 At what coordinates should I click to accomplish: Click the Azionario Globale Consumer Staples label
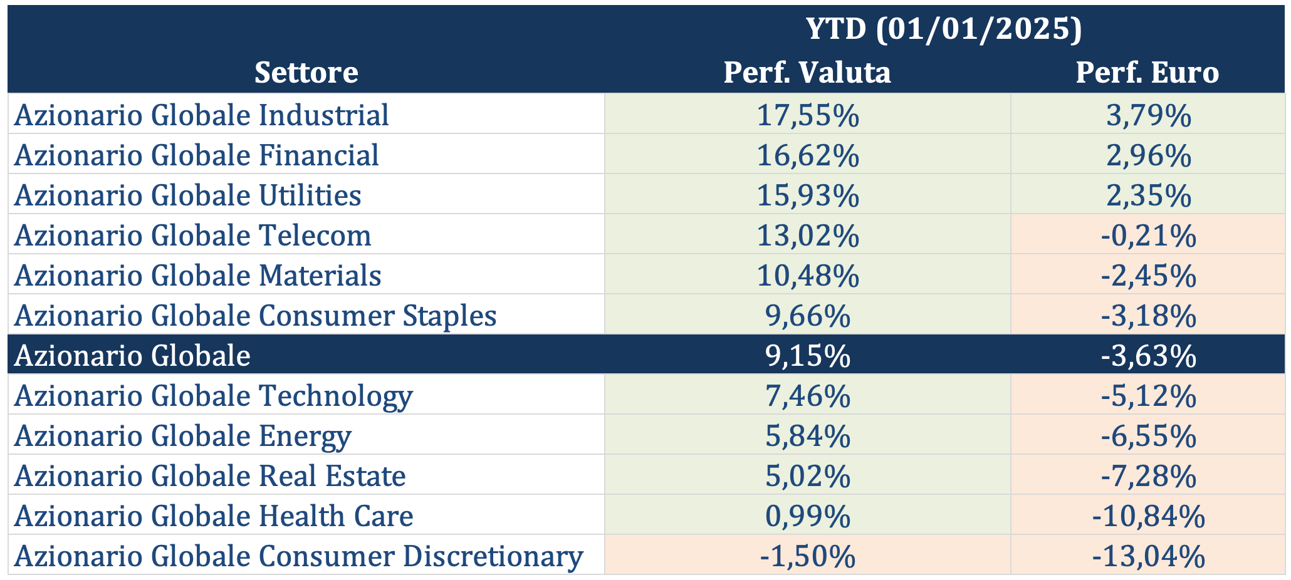(256, 316)
